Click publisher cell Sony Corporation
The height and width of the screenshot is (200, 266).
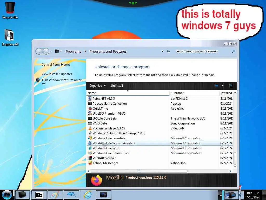(x=183, y=123)
